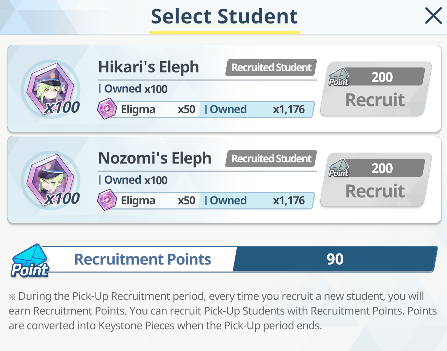Click the blue Recruitment Points envelope icon
Image resolution: width=447 pixels, height=351 pixels.
[x=30, y=261]
